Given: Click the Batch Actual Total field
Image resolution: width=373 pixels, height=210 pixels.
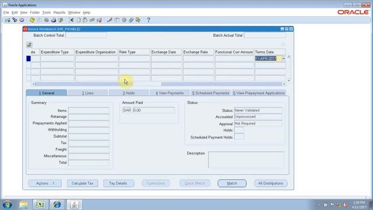Looking at the screenshot, I should (265, 35).
